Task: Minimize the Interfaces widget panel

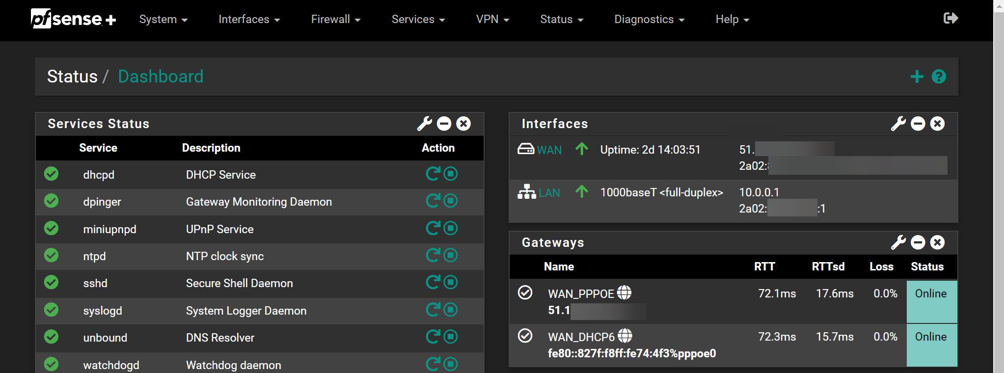Action: [918, 124]
